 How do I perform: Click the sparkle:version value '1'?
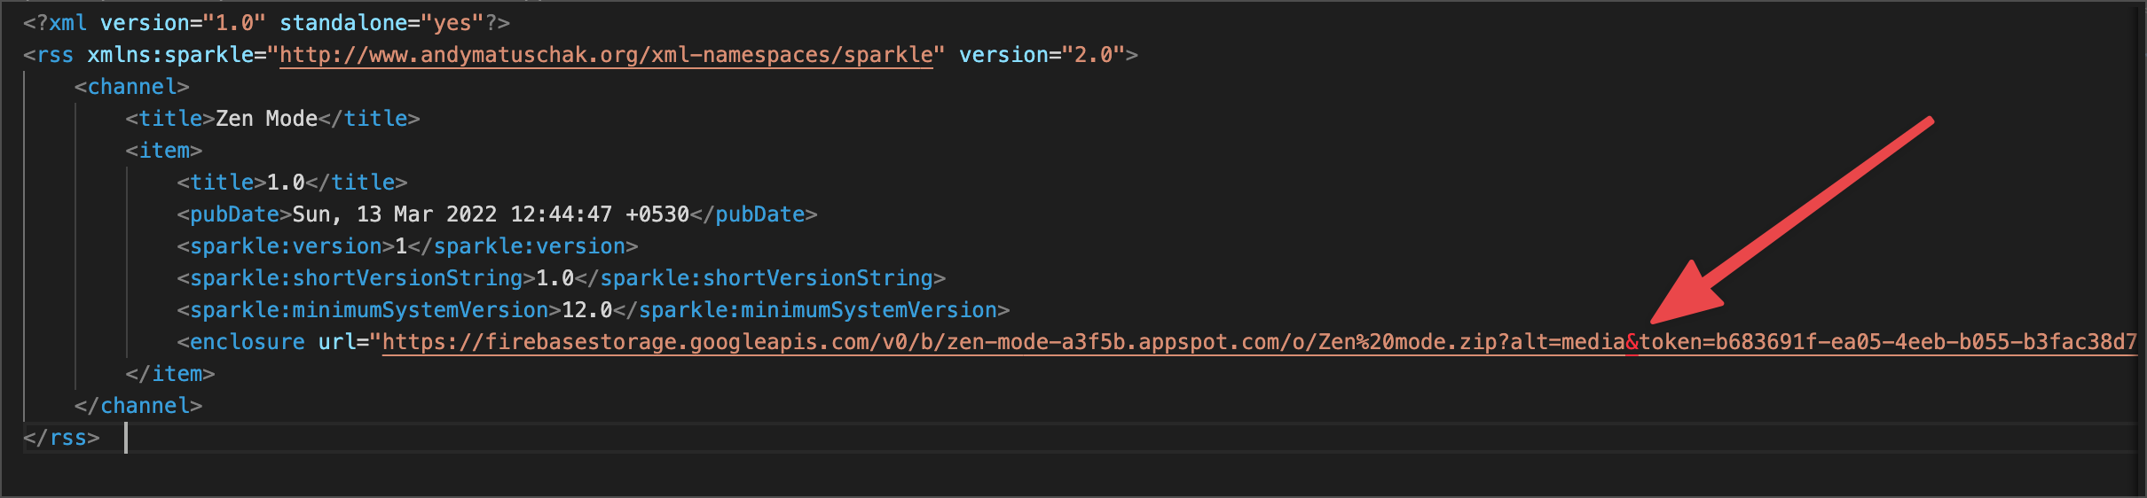pos(401,246)
